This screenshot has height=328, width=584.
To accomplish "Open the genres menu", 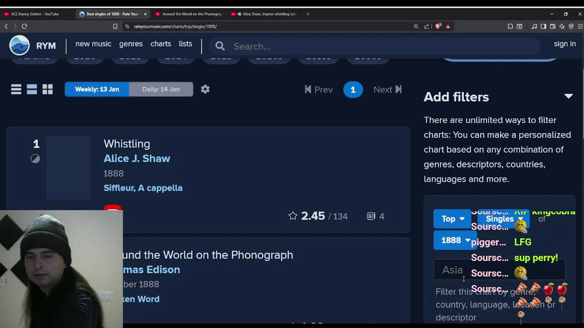I will tap(131, 44).
